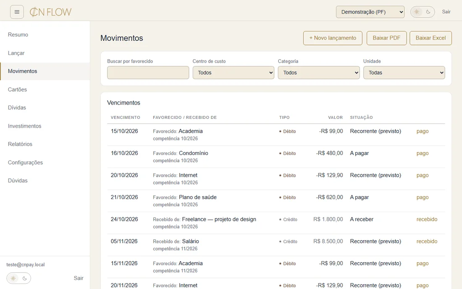
Task: Click Sair in the sidebar footer
Action: pyautogui.click(x=79, y=278)
